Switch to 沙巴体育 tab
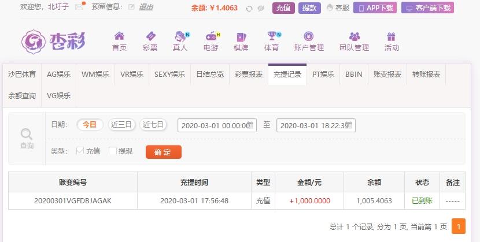 [x=22, y=75]
